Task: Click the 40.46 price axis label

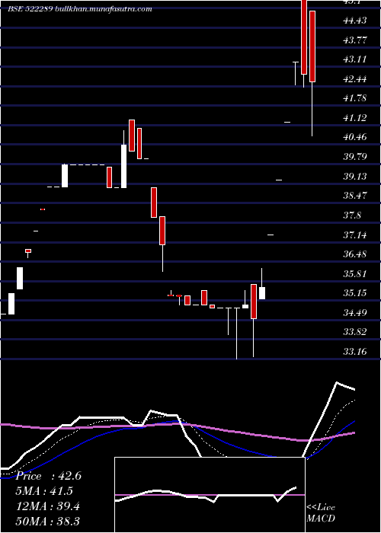Action: click(355, 137)
